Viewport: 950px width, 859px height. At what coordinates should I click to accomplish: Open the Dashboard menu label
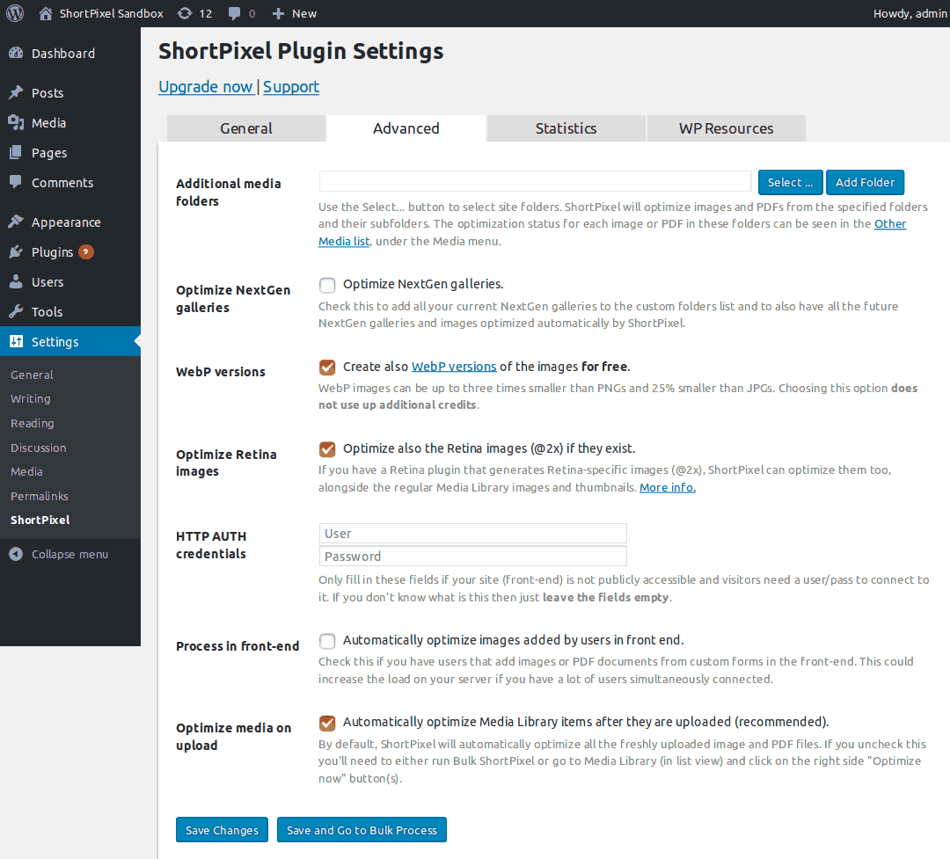click(63, 54)
